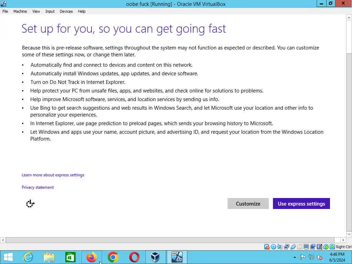This screenshot has width=352, height=264.
Task: Launch Opera from the taskbar
Action: coord(134,257)
